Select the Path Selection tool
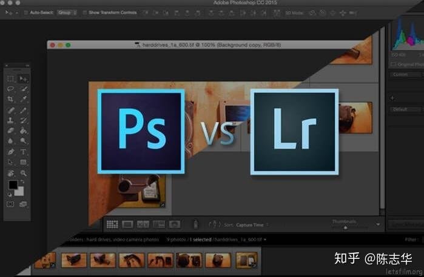 (10, 162)
